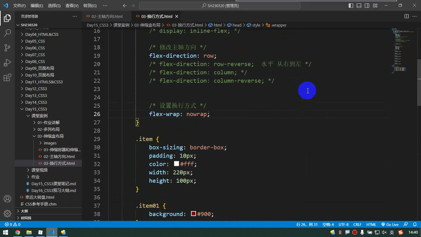Open the Search view in activity bar
Image resolution: width=421 pixels, height=237 pixels.
7,33
